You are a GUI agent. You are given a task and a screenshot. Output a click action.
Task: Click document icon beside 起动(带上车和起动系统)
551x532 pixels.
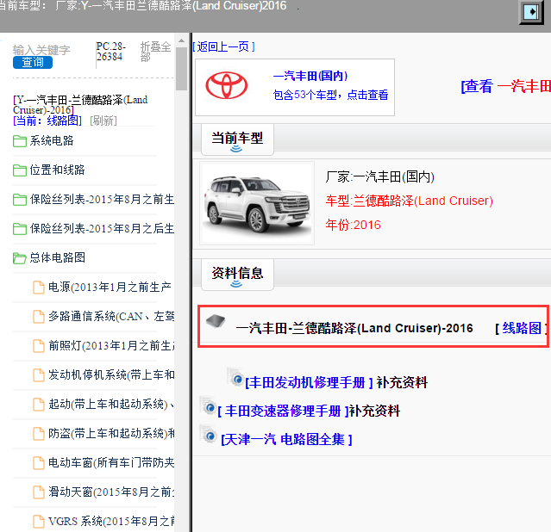coord(39,405)
